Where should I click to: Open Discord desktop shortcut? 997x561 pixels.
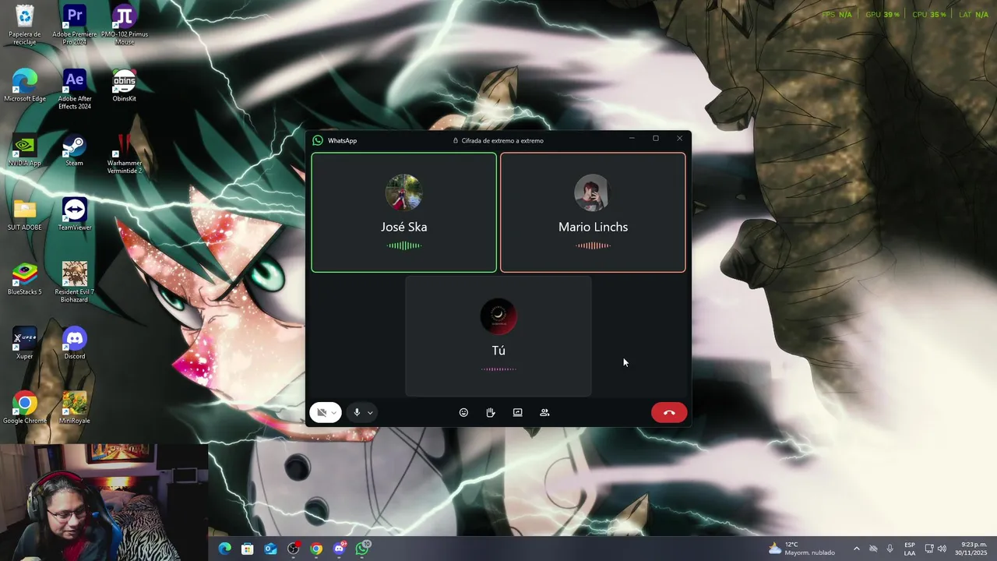click(75, 344)
